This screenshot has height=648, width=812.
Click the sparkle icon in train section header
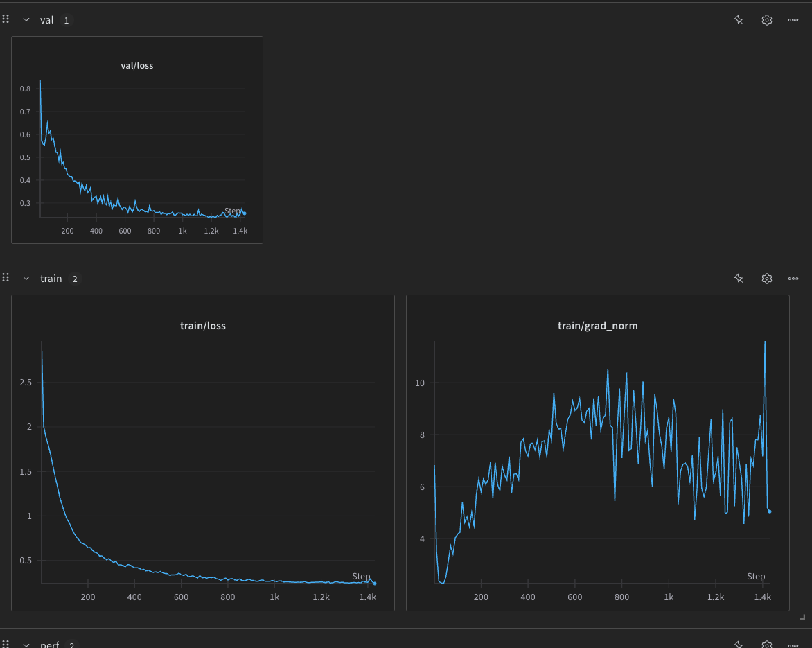[739, 279]
